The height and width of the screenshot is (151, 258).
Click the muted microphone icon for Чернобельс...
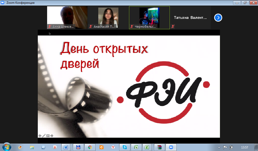[x=132, y=26]
